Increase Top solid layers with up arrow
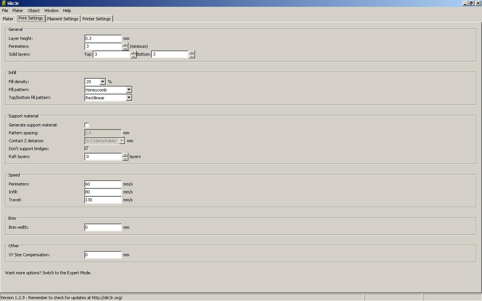This screenshot has width=482, height=301. (133, 52)
